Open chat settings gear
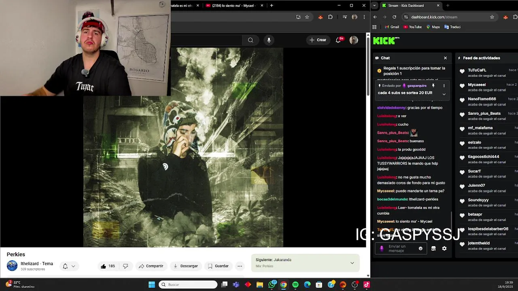 pyautogui.click(x=444, y=249)
